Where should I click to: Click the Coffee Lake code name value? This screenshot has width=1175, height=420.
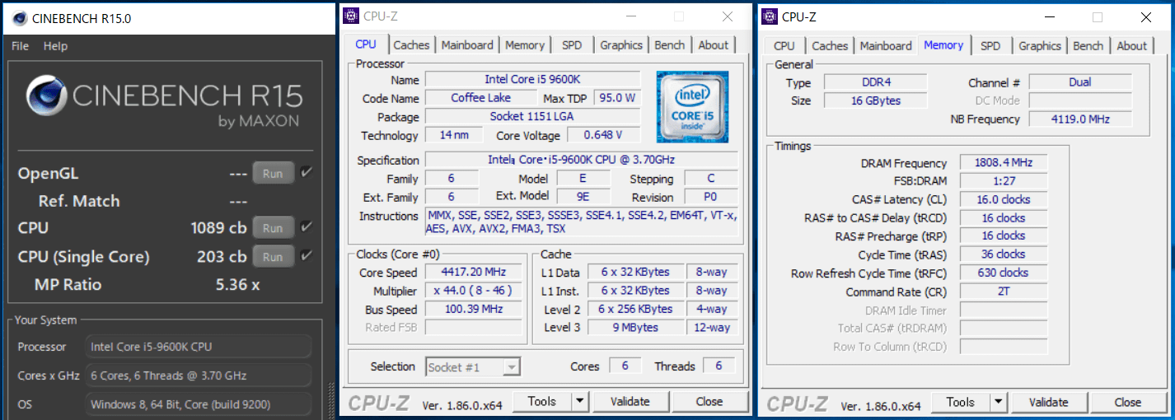480,98
